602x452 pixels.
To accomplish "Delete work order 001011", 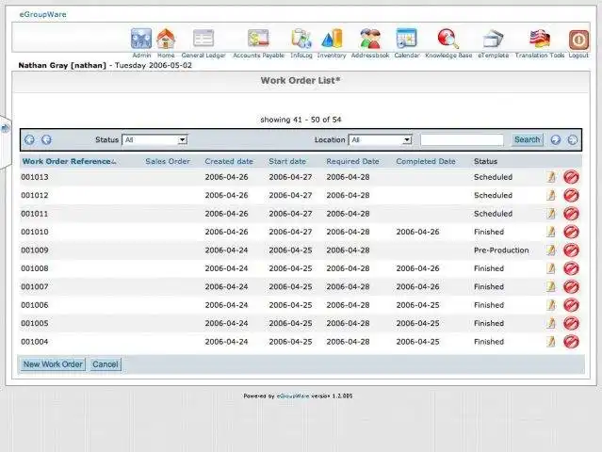I will coord(571,214).
